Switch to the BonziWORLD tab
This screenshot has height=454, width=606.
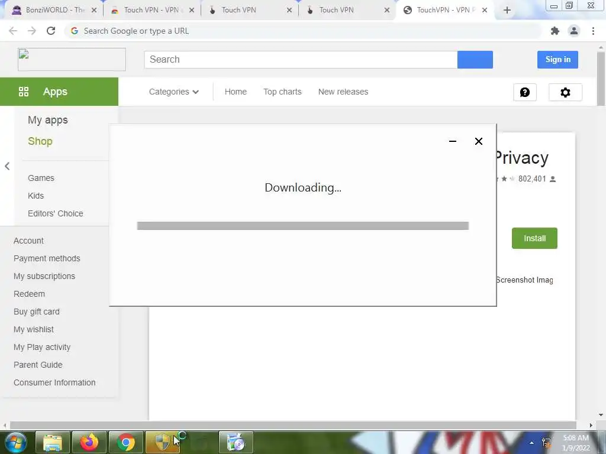pyautogui.click(x=54, y=11)
